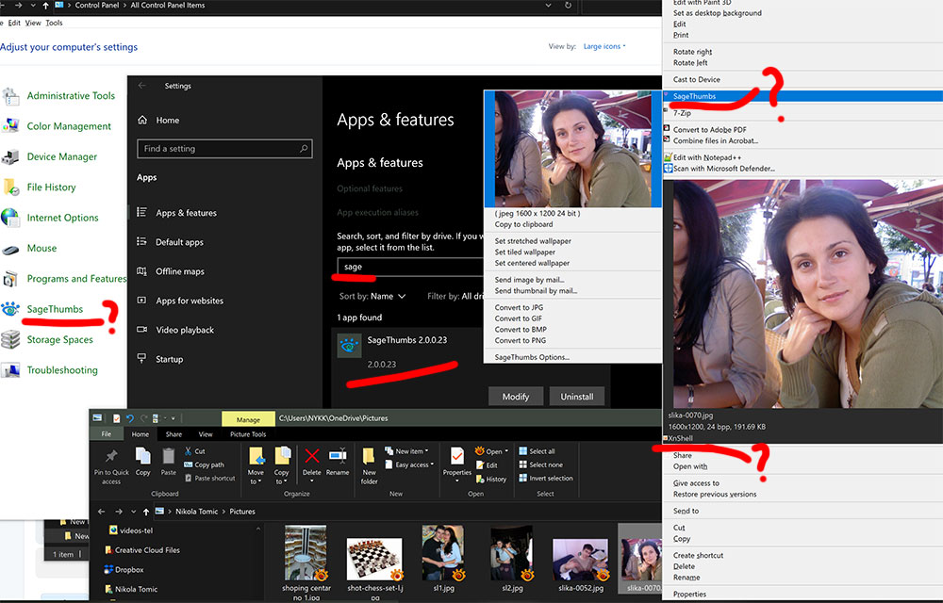Click the Rename icon in ribbon
943x603 pixels.
tap(338, 457)
